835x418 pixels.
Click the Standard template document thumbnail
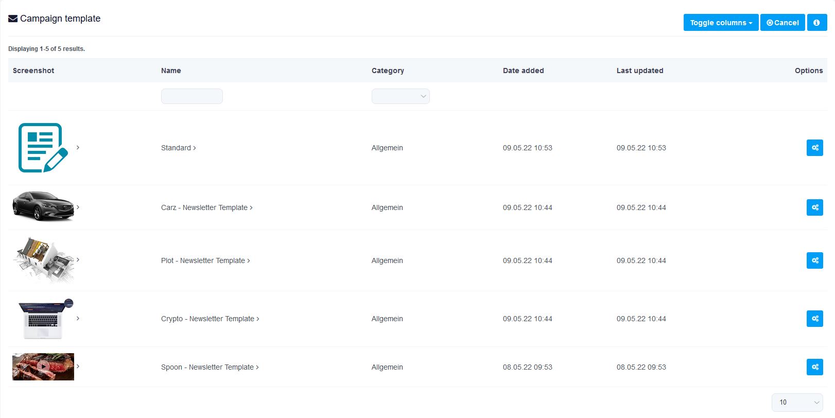coord(43,148)
